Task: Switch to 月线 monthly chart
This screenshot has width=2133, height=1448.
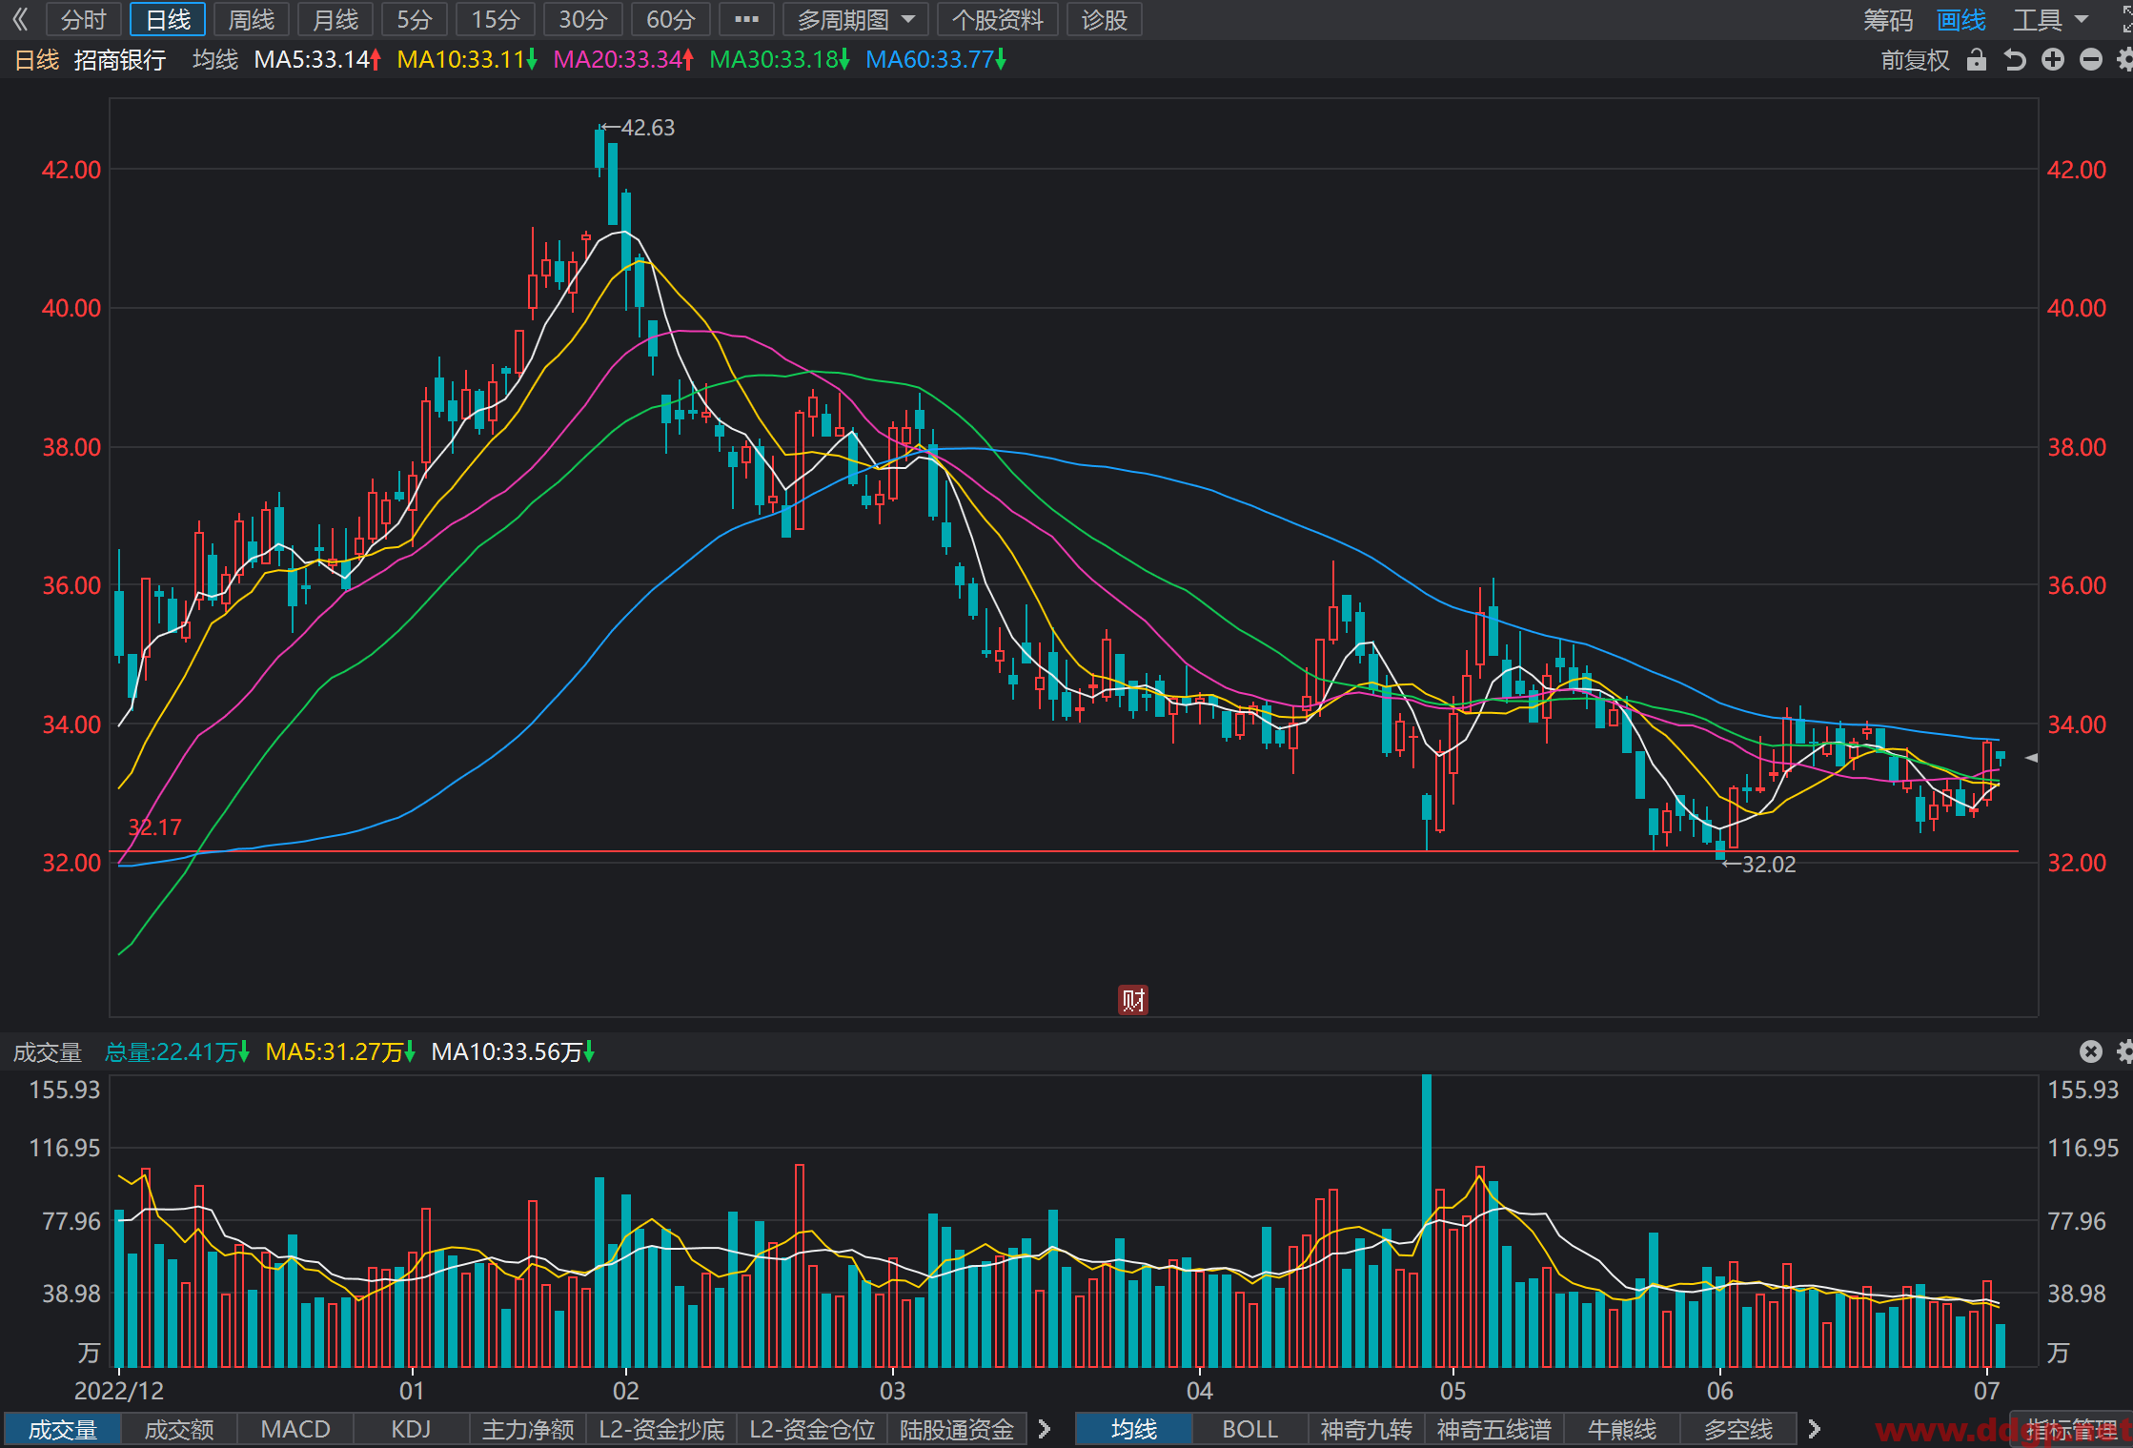Action: [x=335, y=19]
